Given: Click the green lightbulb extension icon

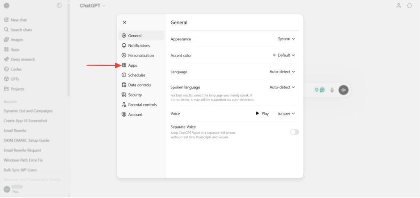Looking at the screenshot, I should pos(317,90).
